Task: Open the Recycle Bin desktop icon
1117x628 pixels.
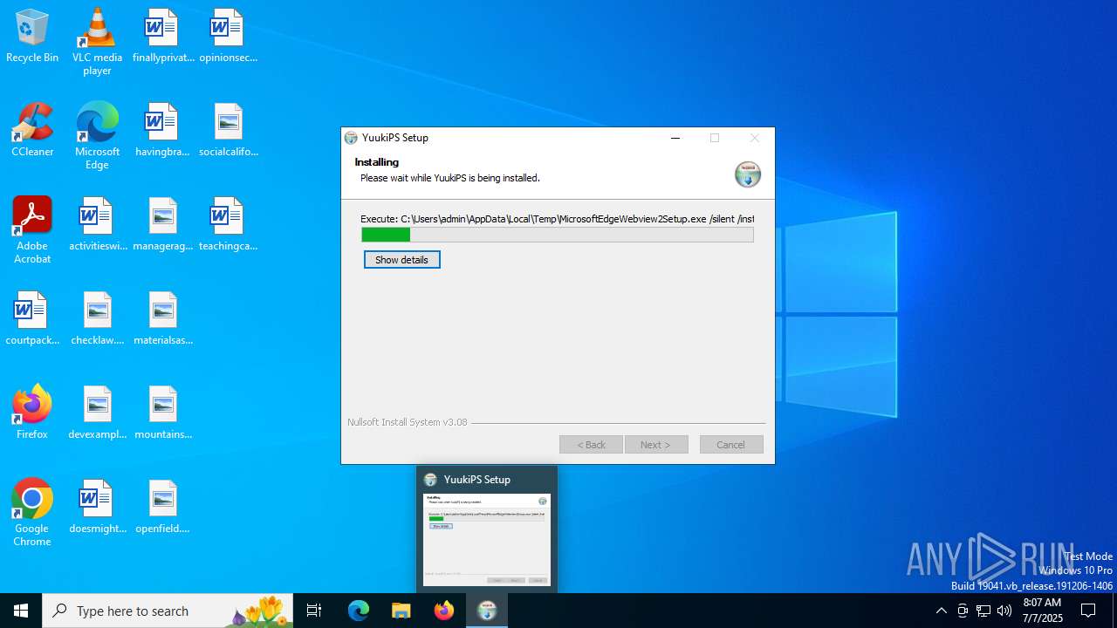Action: click(x=32, y=37)
